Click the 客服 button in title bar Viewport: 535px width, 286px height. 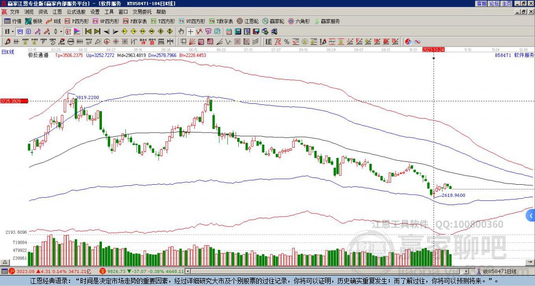pos(481,4)
